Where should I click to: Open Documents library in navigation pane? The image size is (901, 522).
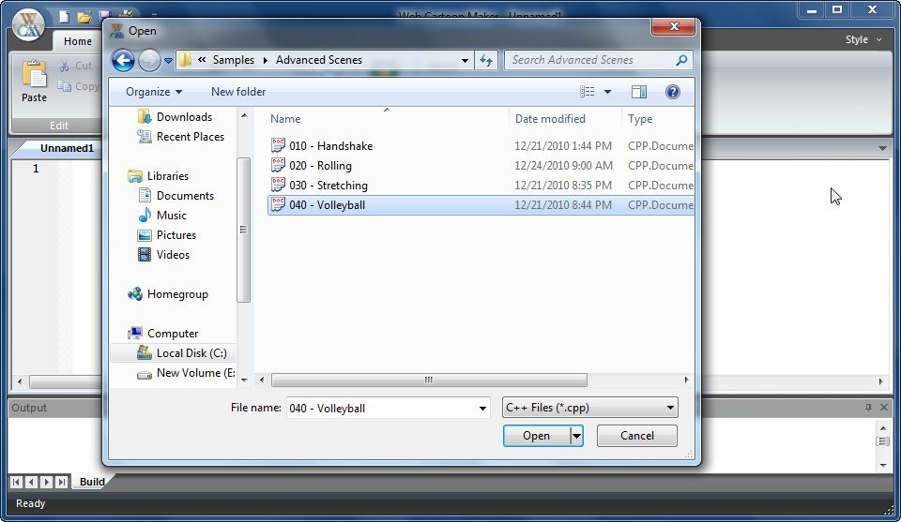pos(185,196)
